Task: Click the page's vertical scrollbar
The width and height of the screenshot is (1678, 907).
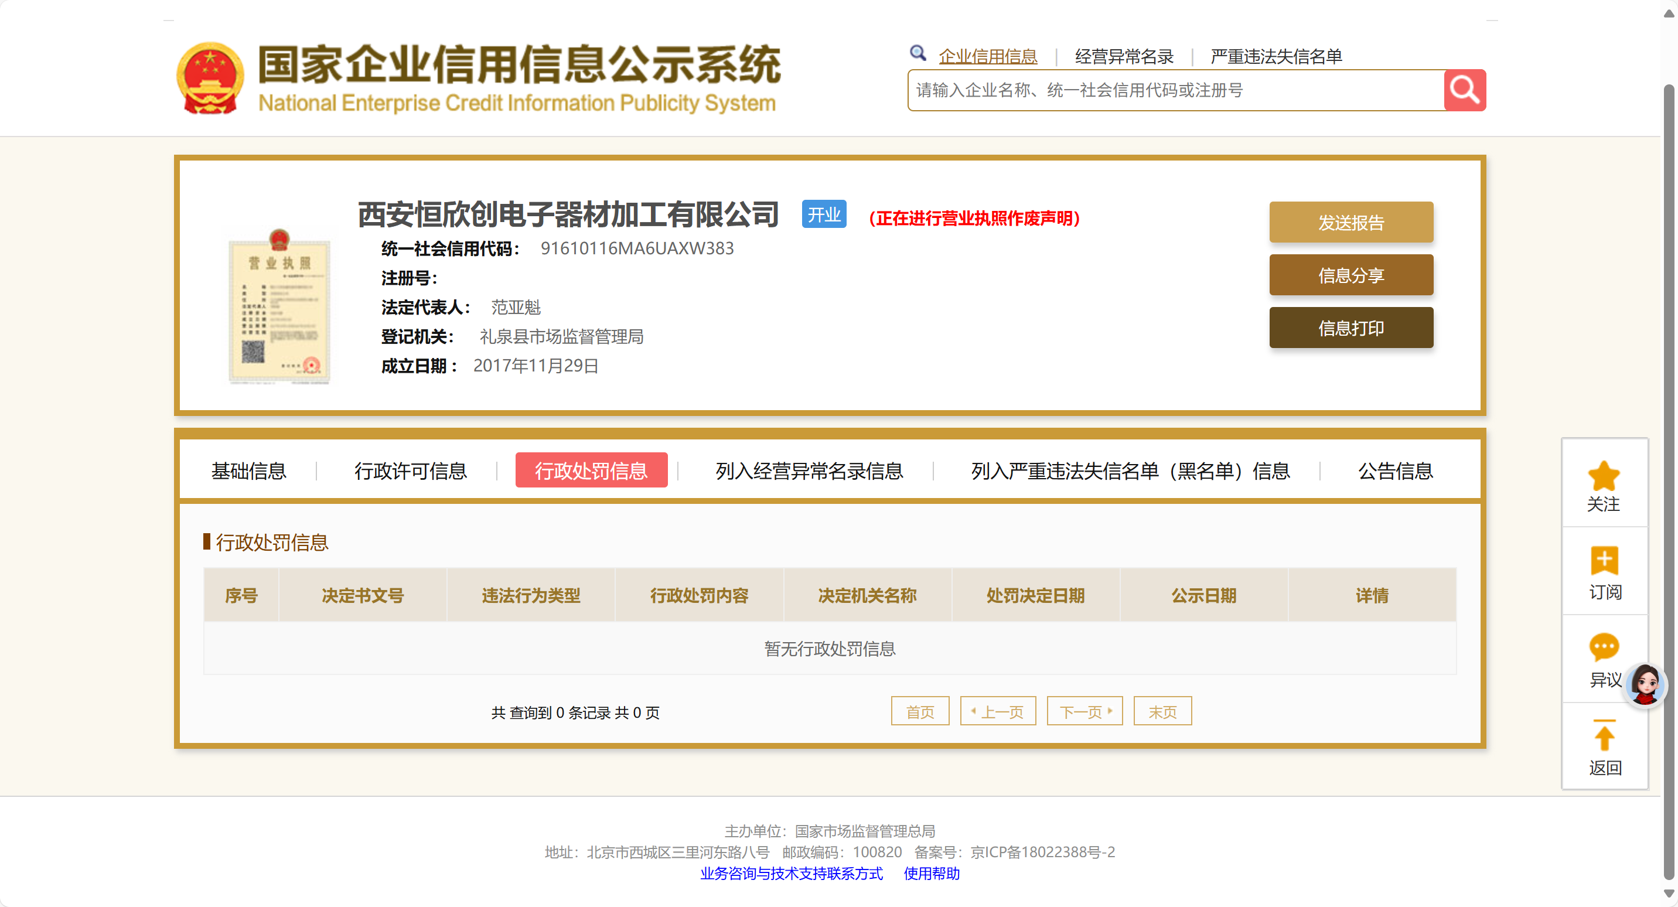Action: 1669,456
